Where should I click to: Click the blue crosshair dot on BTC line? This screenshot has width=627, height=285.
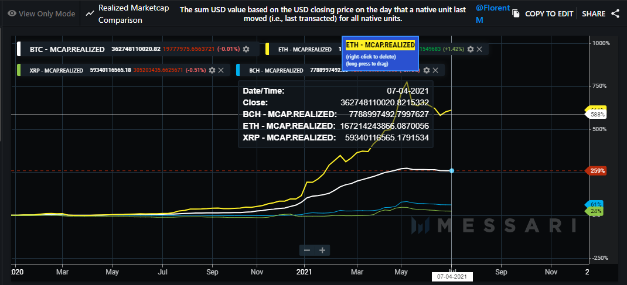(451, 171)
